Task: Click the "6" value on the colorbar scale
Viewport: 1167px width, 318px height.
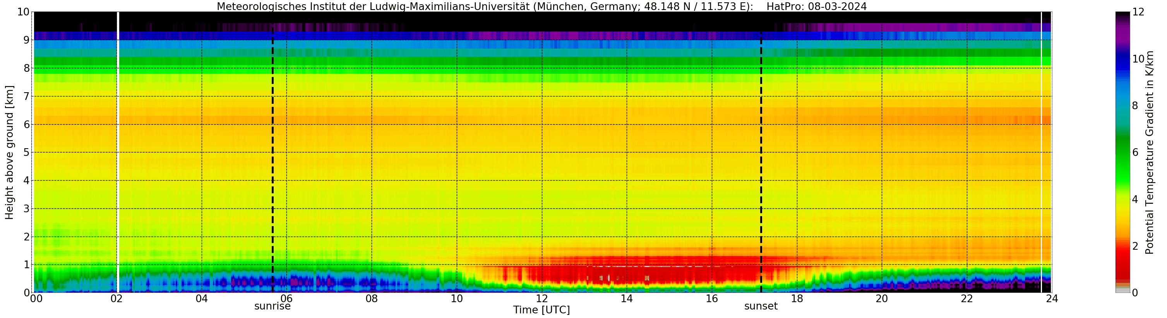Action: (x=1135, y=152)
